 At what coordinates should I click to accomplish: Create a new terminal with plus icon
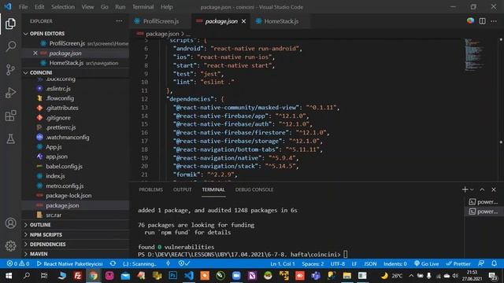click(465, 189)
